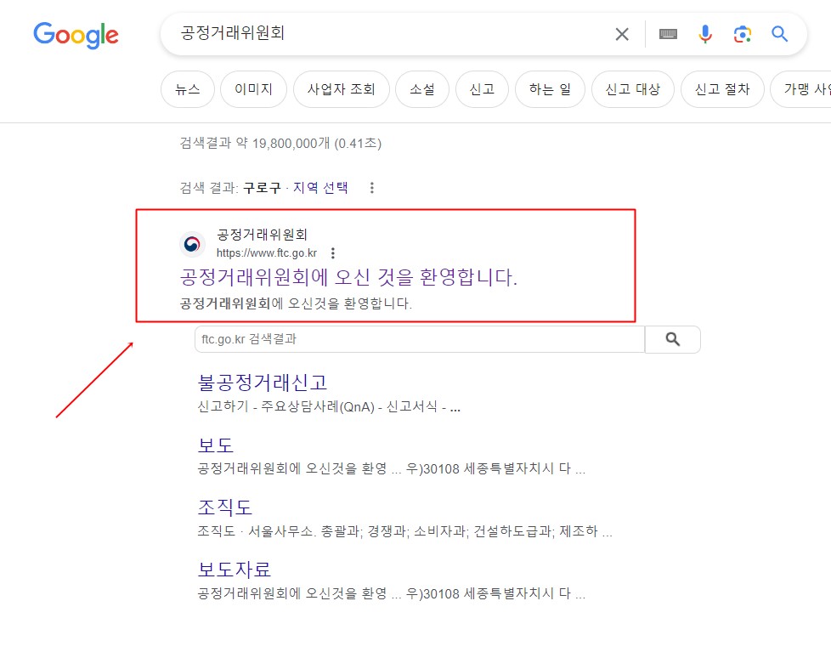Viewport: 831px width, 652px height.
Task: Click the 공정거래위원회 site favicon
Action: coord(192,244)
